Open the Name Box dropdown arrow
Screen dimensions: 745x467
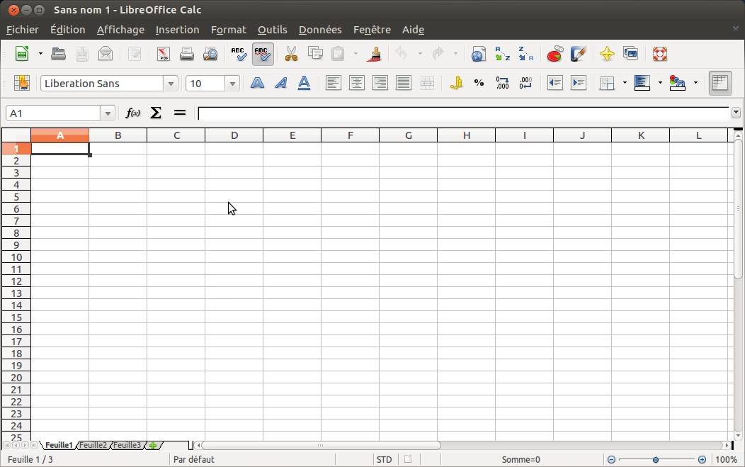coord(108,113)
